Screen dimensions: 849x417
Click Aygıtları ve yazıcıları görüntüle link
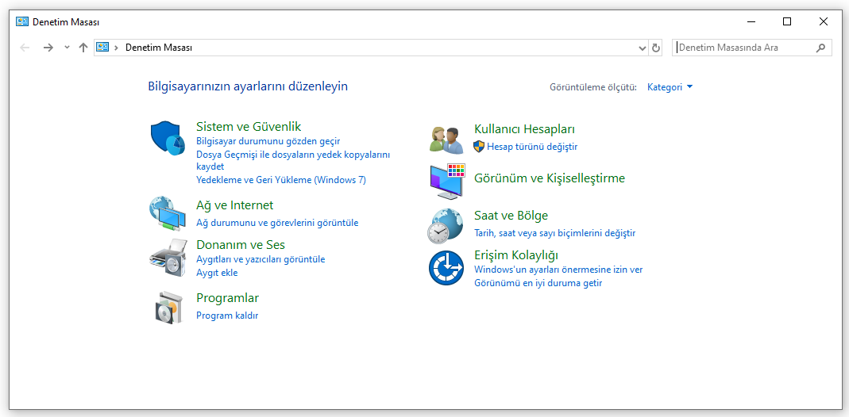[260, 259]
